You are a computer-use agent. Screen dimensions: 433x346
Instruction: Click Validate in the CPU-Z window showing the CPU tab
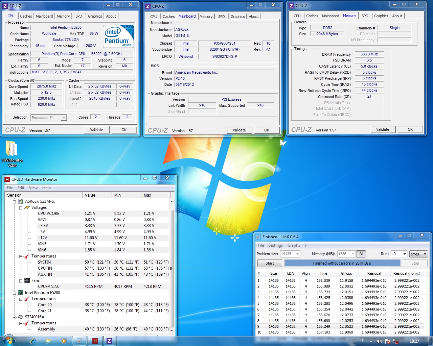coord(96,130)
